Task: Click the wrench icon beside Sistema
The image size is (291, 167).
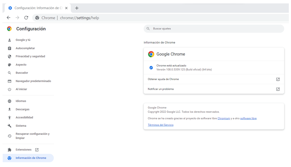Action: [x=9, y=126]
